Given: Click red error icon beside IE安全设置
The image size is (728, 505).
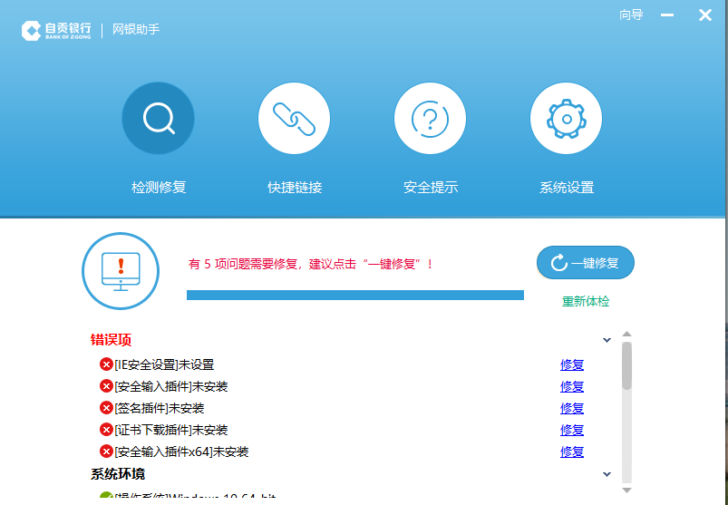Looking at the screenshot, I should pos(106,364).
